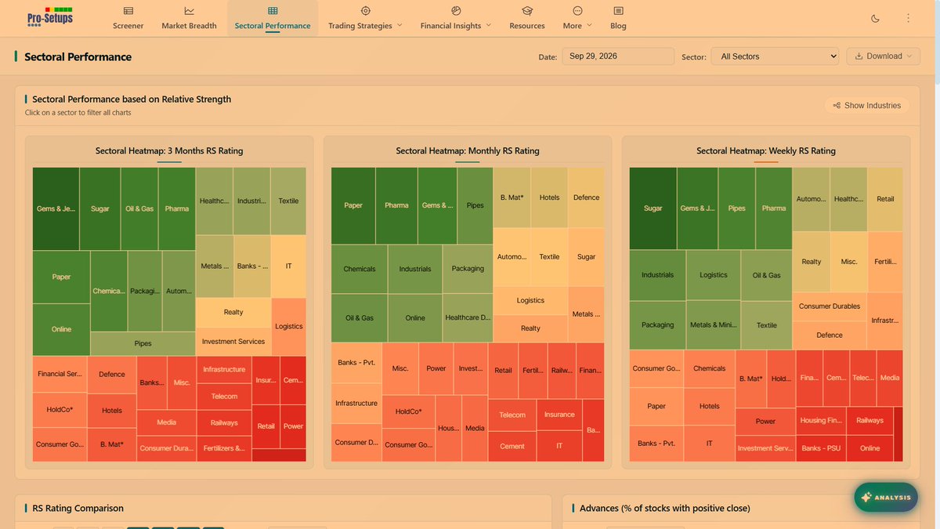Open the Analysis floating button
This screenshot has height=529, width=940.
886,498
